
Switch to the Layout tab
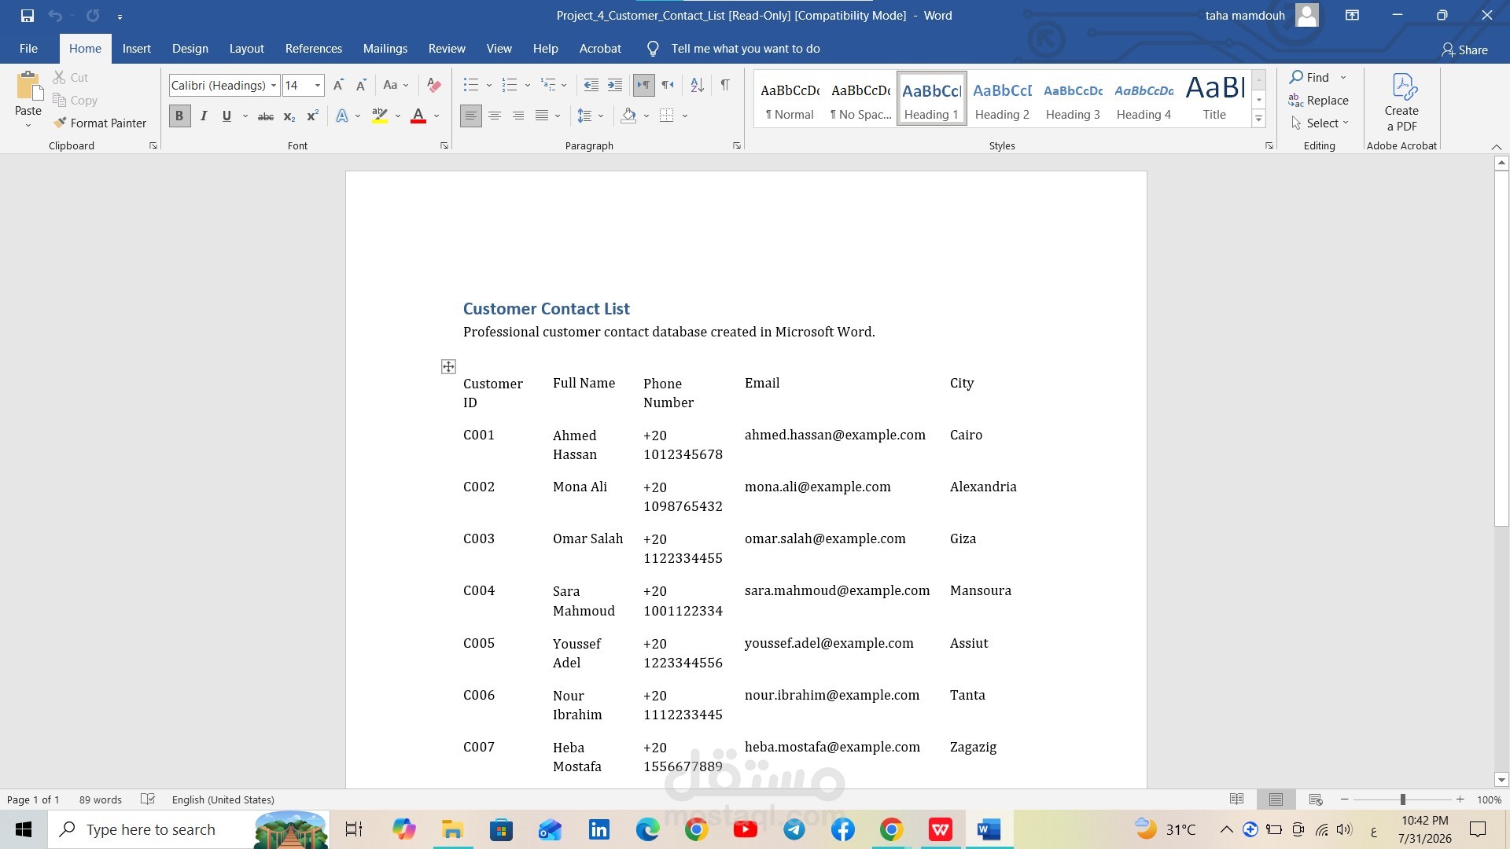point(246,49)
